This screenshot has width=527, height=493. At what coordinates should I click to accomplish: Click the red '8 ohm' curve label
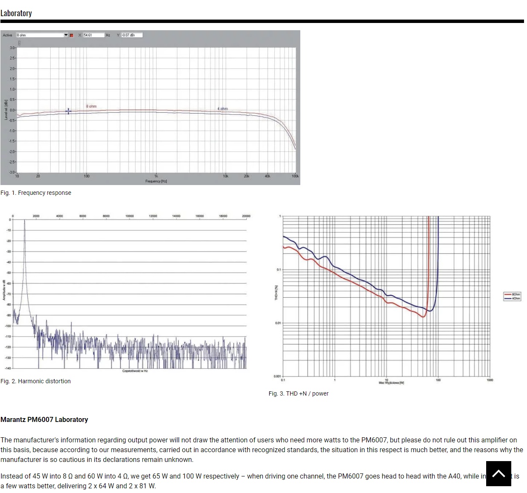point(91,106)
